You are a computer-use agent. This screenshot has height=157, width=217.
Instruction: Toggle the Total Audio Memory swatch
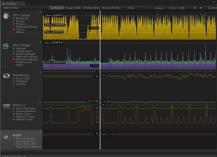[x=14, y=146]
